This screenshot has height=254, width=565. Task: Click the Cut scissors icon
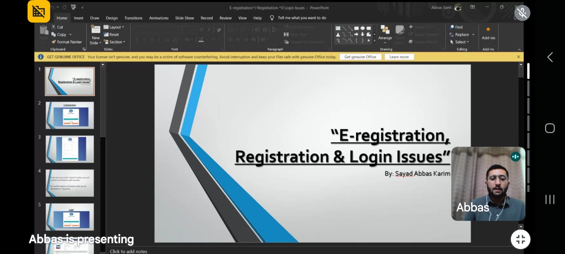[54, 27]
